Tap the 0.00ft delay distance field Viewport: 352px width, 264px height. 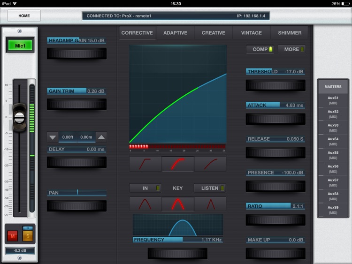pyautogui.click(x=68, y=137)
